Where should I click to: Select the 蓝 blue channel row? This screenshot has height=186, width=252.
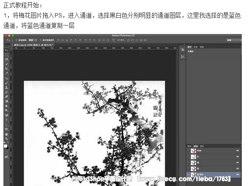(x=214, y=169)
